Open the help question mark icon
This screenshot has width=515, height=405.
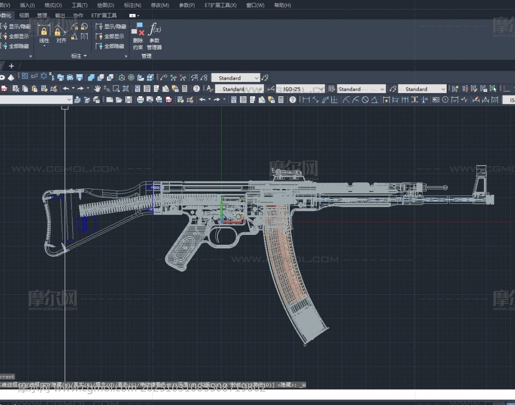point(196,89)
